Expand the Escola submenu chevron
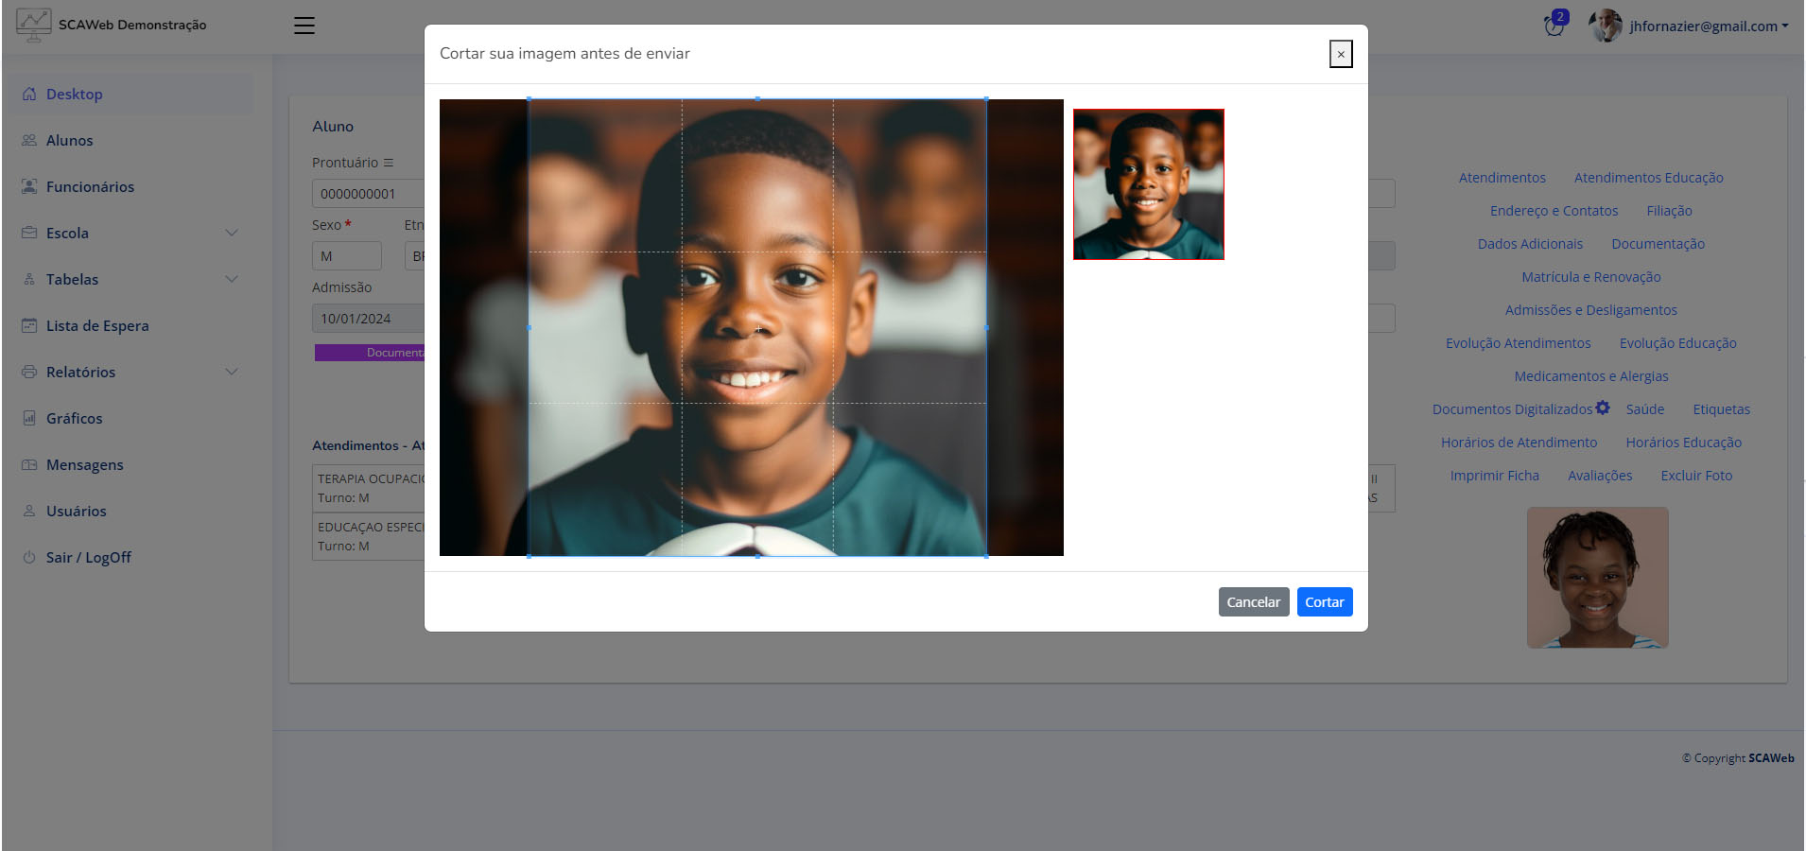The width and height of the screenshot is (1806, 851). pyautogui.click(x=232, y=233)
